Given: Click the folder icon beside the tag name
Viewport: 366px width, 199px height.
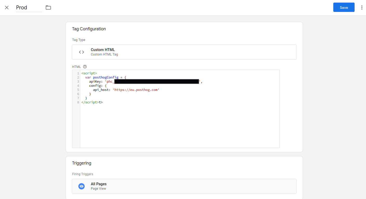Looking at the screenshot, I should pyautogui.click(x=48, y=7).
